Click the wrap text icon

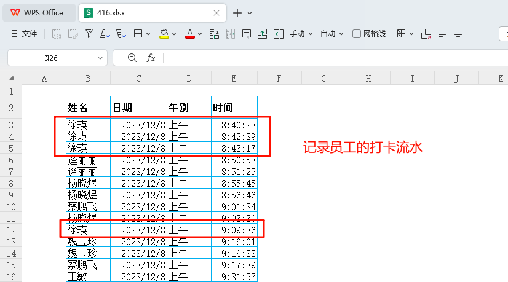pyautogui.click(x=247, y=34)
